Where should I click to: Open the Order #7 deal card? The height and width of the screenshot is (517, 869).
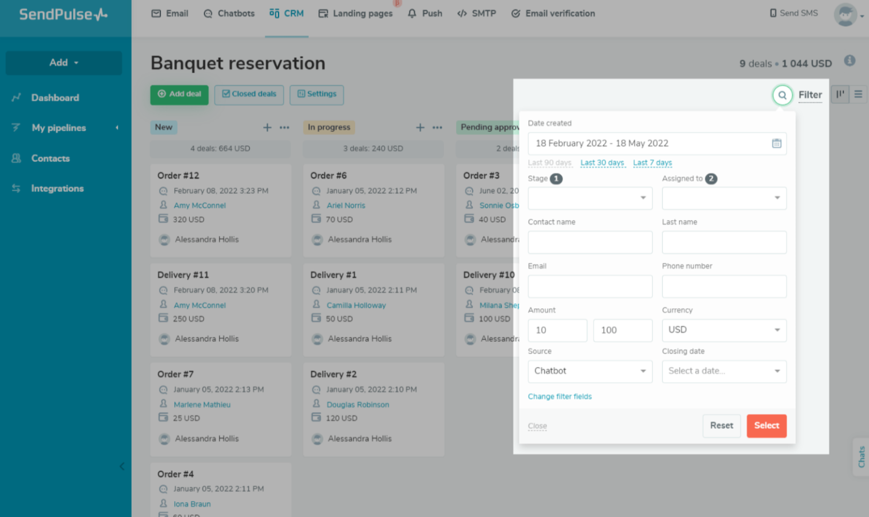[x=220, y=409]
